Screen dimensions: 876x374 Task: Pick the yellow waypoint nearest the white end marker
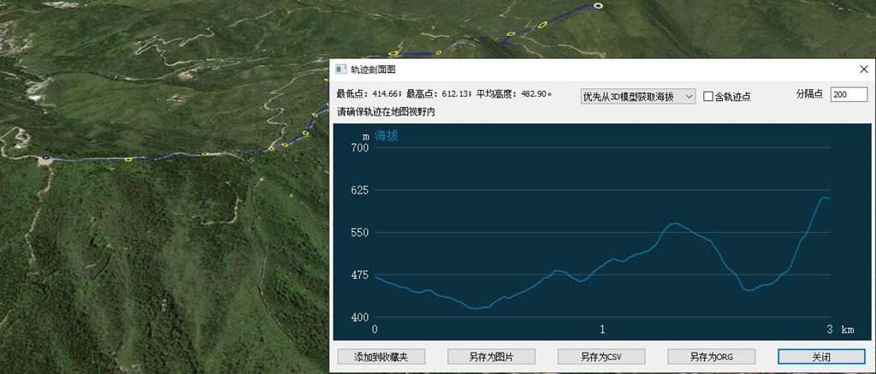pos(542,25)
